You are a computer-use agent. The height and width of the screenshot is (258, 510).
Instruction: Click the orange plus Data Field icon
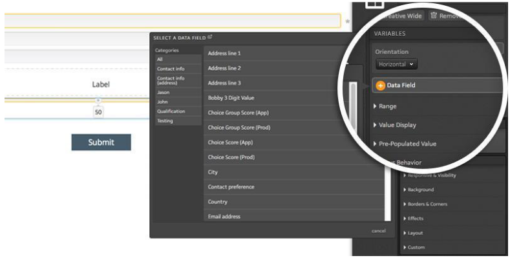coord(381,85)
